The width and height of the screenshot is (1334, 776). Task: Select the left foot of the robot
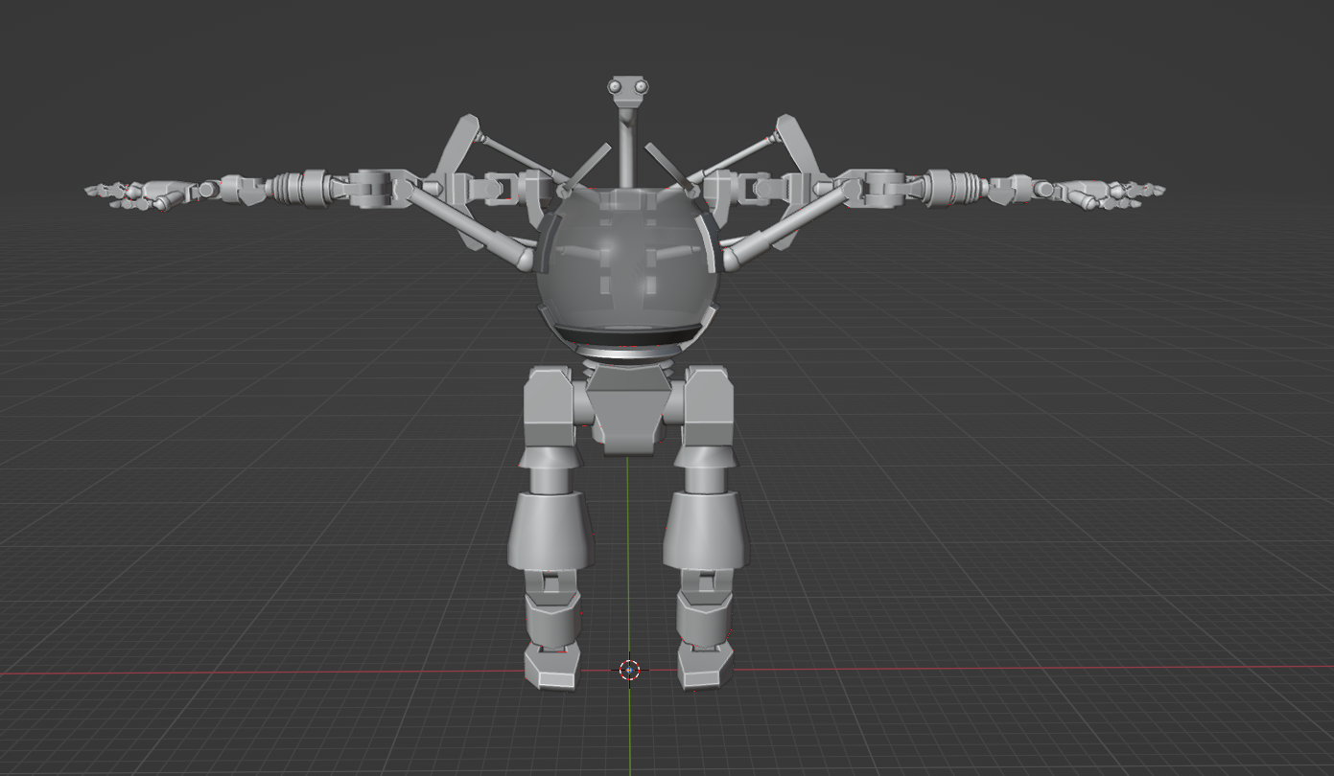[x=551, y=666]
